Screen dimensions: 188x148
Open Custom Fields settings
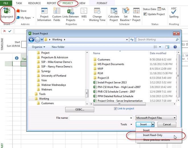[57, 15]
